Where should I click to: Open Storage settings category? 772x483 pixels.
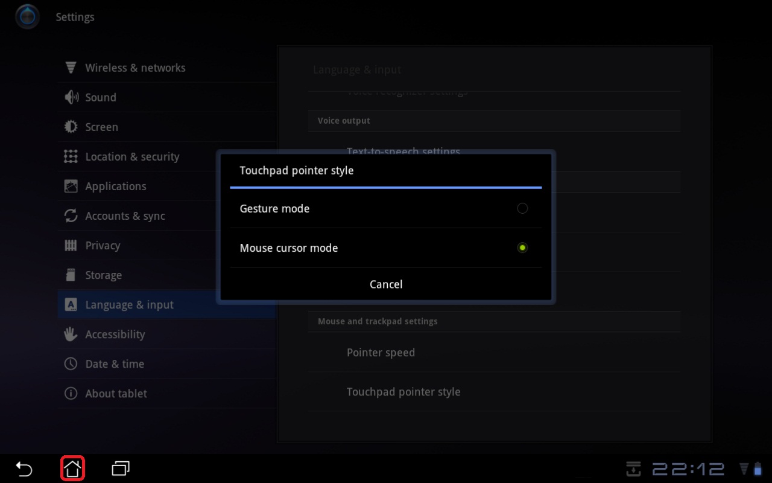coord(103,275)
